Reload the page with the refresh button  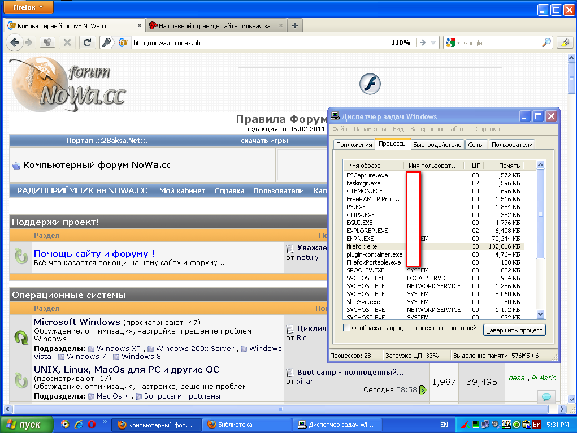87,43
